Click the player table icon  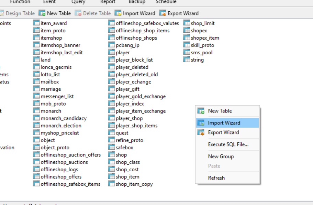tap(111, 53)
